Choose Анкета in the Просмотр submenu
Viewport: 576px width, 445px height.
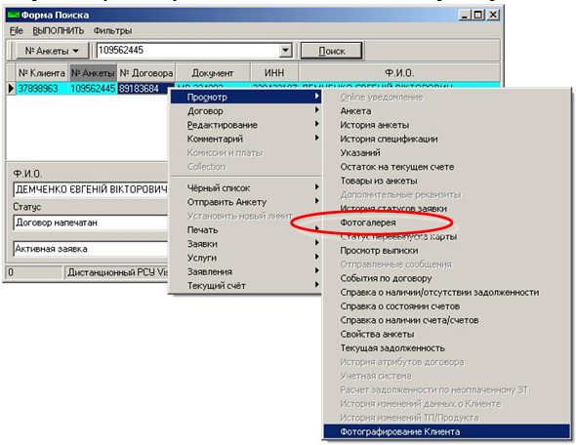coord(446,111)
